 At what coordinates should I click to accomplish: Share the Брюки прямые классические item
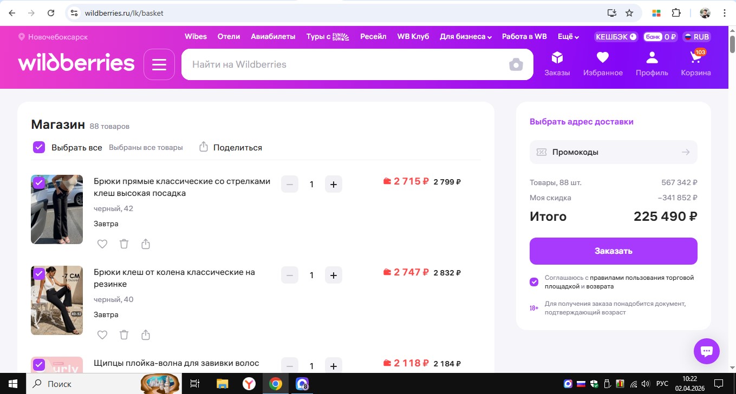tap(146, 244)
